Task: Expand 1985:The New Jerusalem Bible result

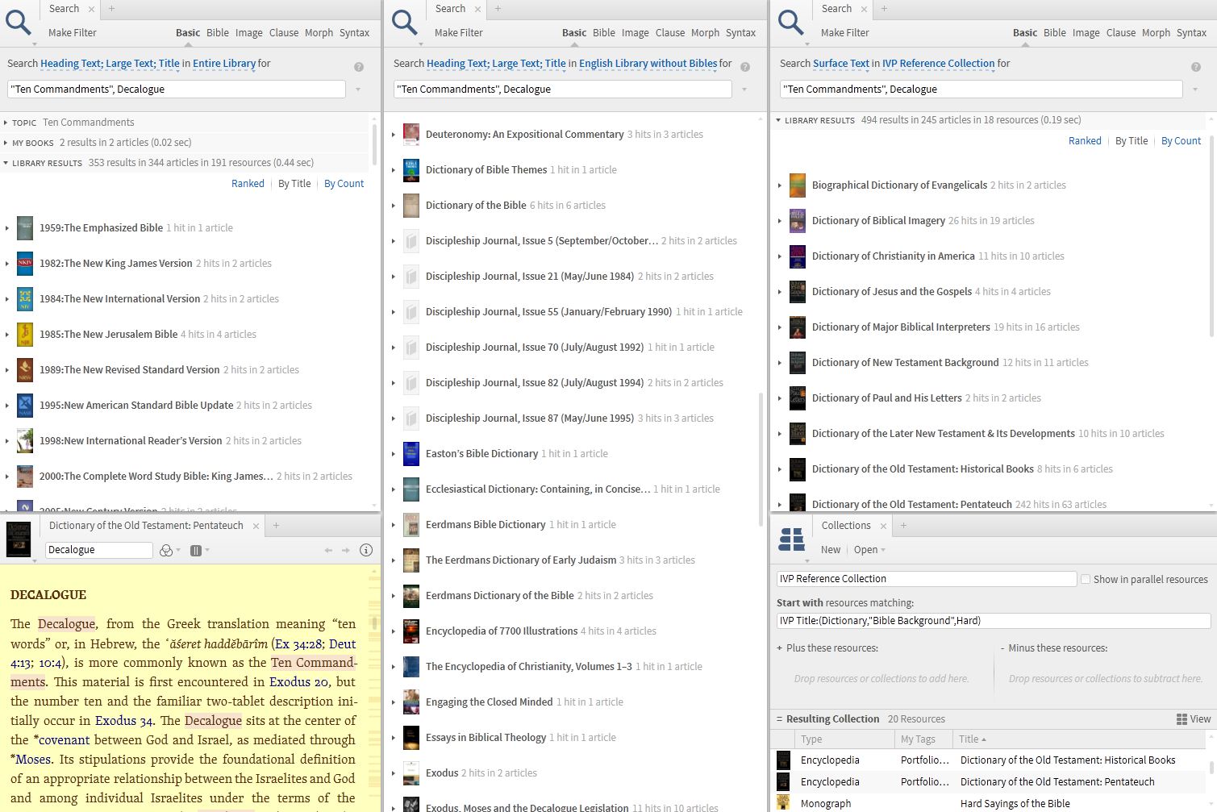Action: (7, 335)
